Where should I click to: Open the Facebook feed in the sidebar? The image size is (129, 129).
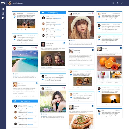3,18
